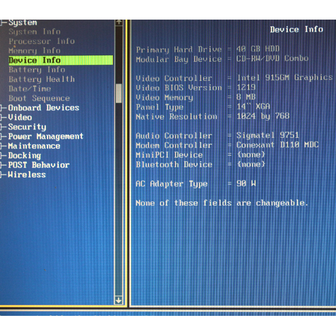
Task: Open the Date/Time setting
Action: pos(30,89)
